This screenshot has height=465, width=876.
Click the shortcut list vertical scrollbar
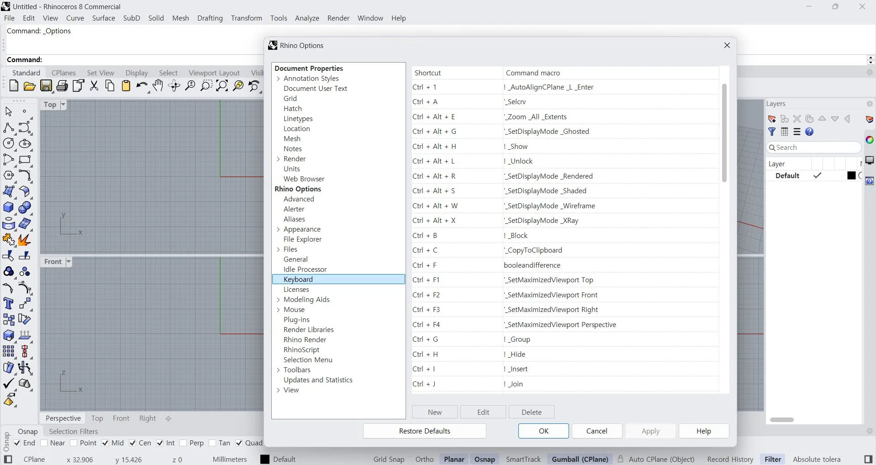point(724,132)
